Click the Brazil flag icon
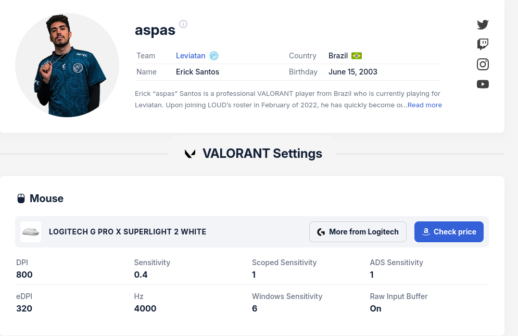The width and height of the screenshot is (518, 336). coord(356,55)
